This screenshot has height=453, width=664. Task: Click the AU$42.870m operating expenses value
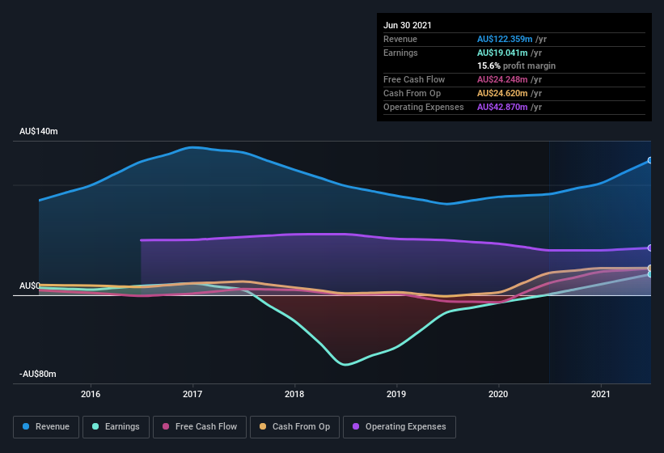[502, 107]
